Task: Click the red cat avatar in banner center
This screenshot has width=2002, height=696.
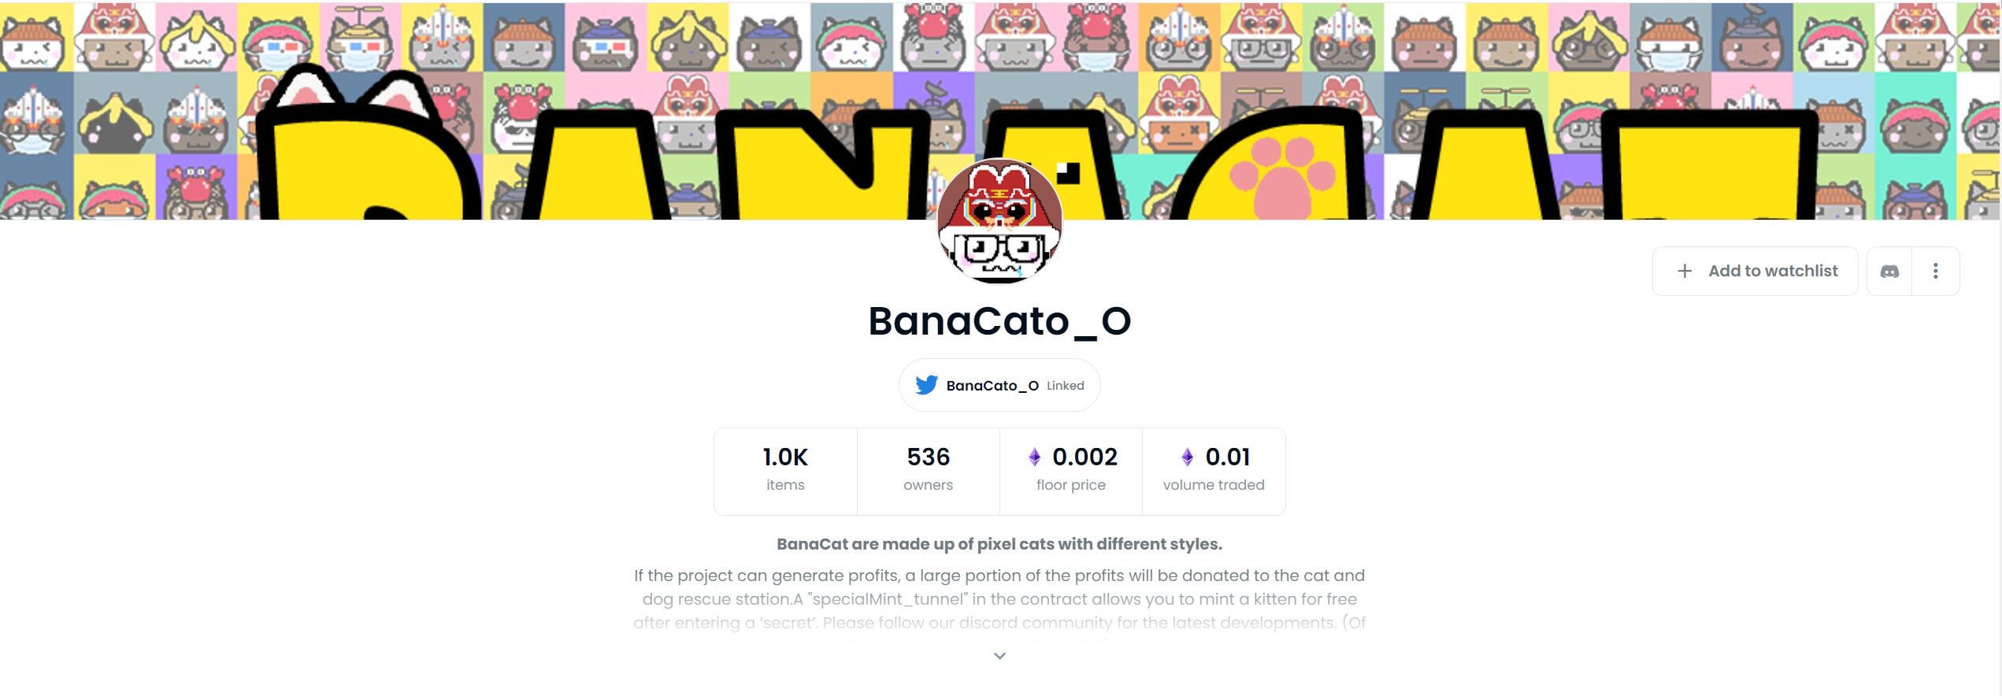Action: [999, 222]
